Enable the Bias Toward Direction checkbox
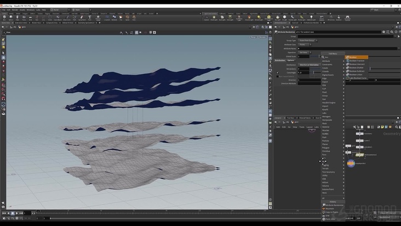The image size is (401, 226). (277, 76)
